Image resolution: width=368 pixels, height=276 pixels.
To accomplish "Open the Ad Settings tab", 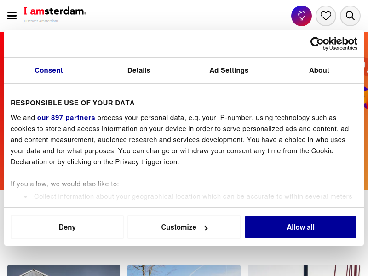I will tap(229, 70).
